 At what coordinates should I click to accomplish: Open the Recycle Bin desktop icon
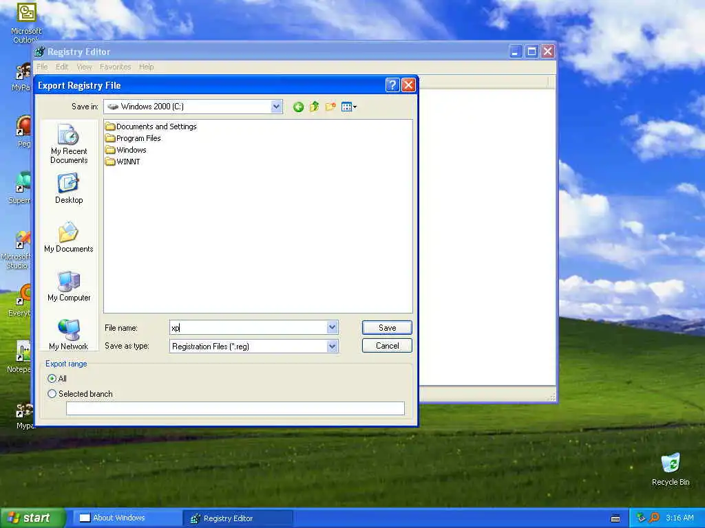[x=671, y=469]
